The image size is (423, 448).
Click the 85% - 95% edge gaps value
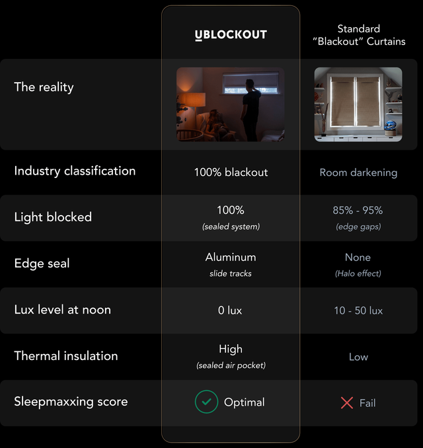(358, 217)
